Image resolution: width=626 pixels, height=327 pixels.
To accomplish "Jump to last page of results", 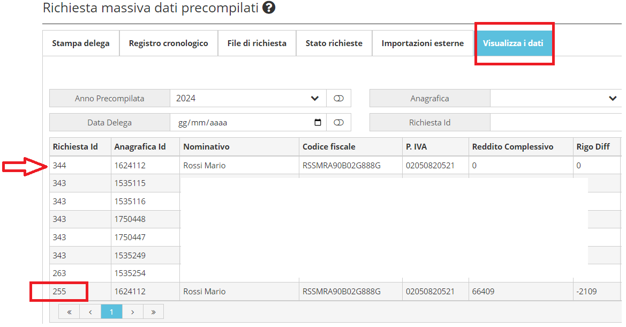I will click(153, 311).
